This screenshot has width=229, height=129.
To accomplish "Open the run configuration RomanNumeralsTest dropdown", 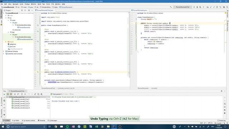I will click(x=183, y=7).
